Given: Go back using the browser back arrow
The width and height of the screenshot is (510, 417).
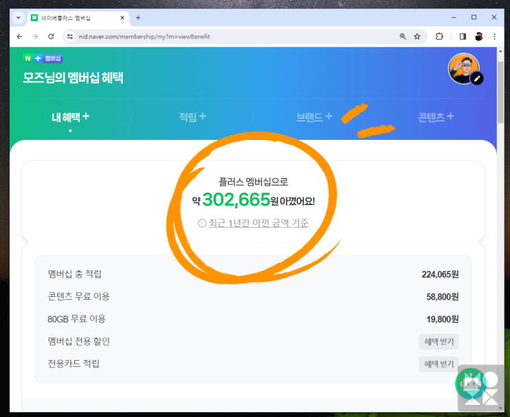Looking at the screenshot, I should pos(19,37).
